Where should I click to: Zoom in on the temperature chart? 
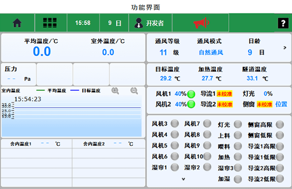(x=115, y=91)
